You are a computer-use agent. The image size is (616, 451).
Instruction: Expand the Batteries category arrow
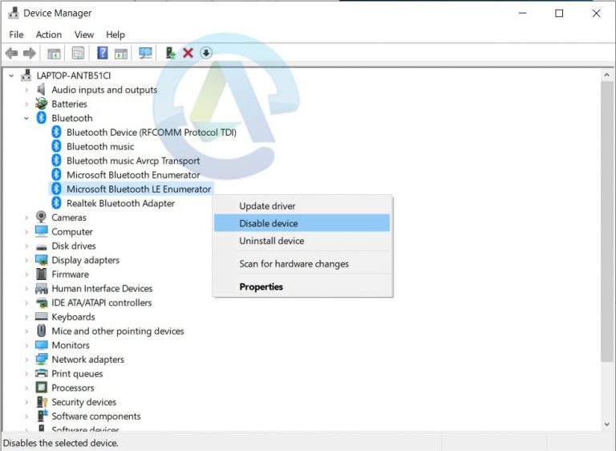pos(26,104)
